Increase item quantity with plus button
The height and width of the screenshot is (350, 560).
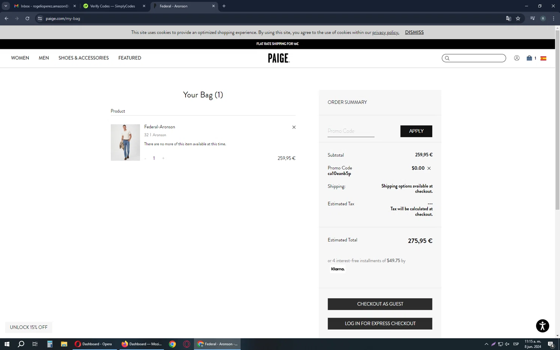pos(163,158)
